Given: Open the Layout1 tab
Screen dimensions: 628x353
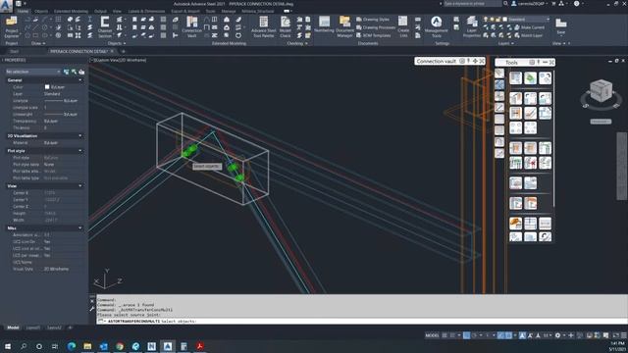Looking at the screenshot, I should point(32,328).
